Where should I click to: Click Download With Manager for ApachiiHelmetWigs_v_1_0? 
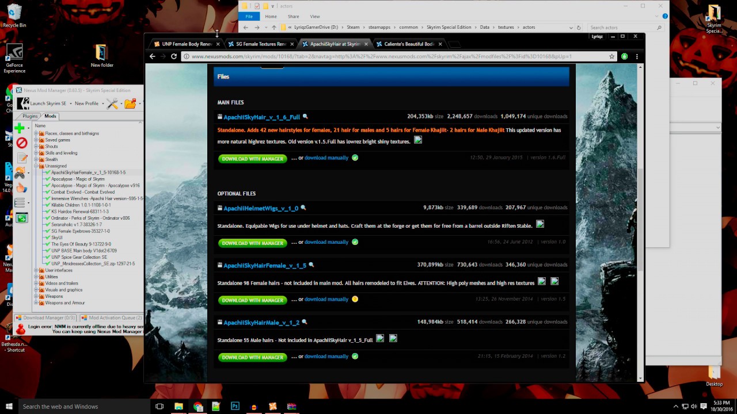click(252, 243)
